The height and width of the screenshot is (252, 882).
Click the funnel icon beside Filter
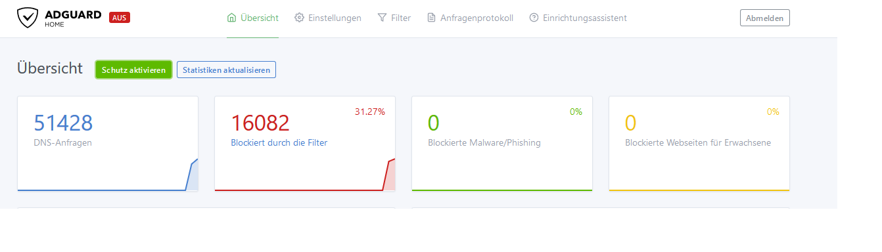point(382,18)
